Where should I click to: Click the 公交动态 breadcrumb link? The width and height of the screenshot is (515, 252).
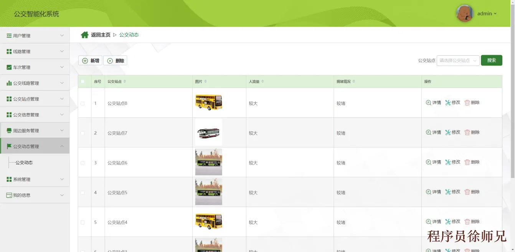point(129,35)
